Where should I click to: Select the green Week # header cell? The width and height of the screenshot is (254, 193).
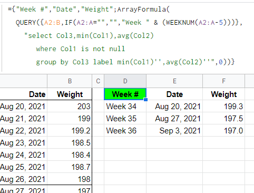coord(125,94)
